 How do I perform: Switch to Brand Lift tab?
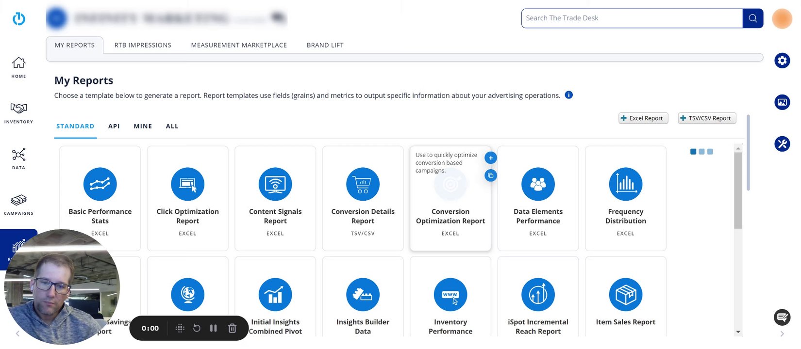tap(325, 45)
